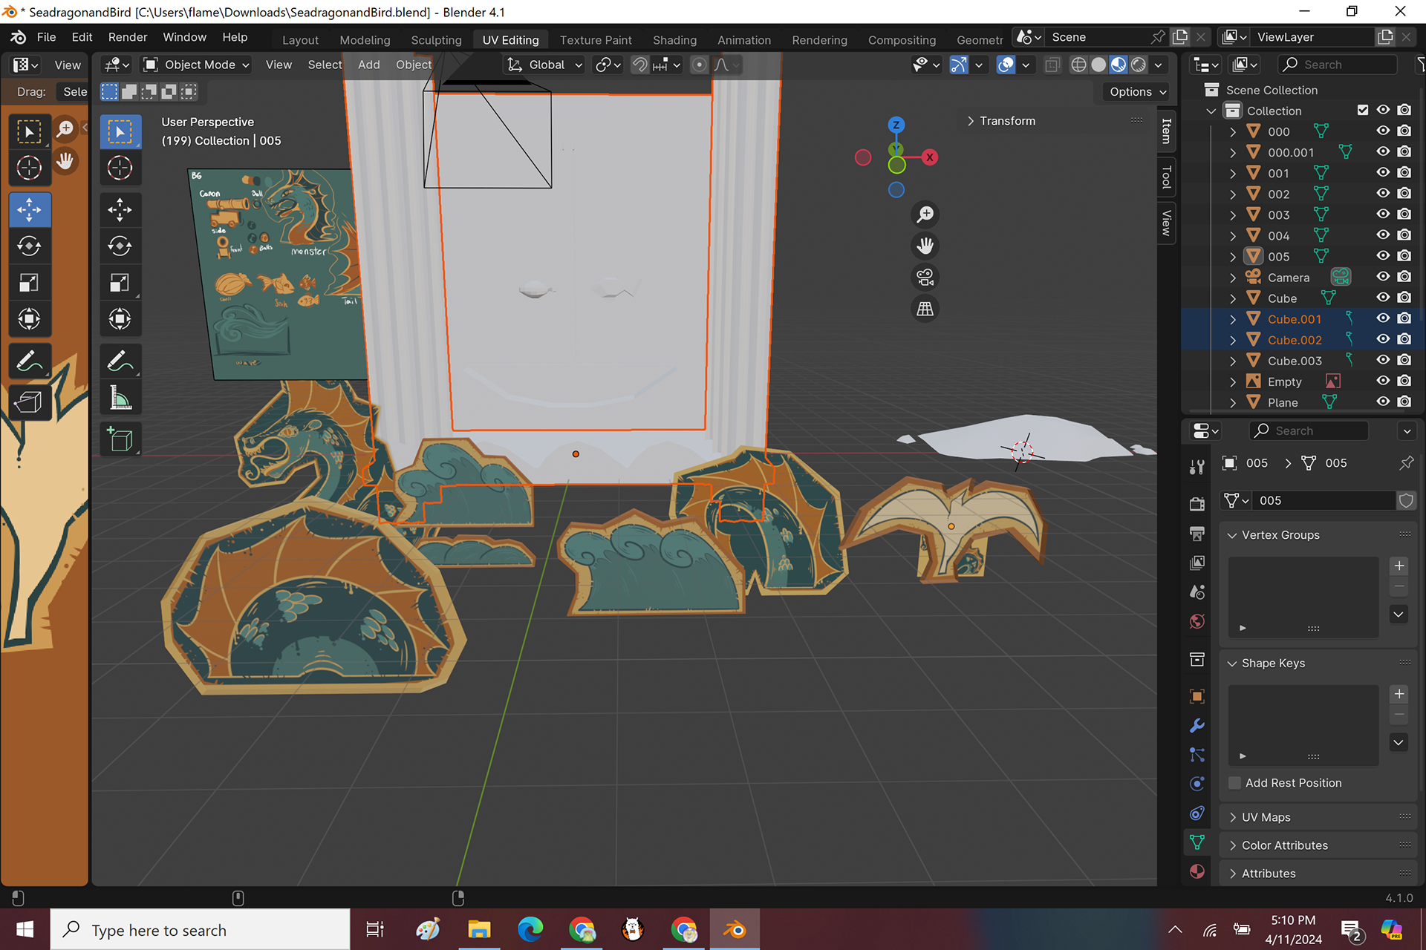Open the File menu
This screenshot has height=950, width=1426.
(x=46, y=37)
